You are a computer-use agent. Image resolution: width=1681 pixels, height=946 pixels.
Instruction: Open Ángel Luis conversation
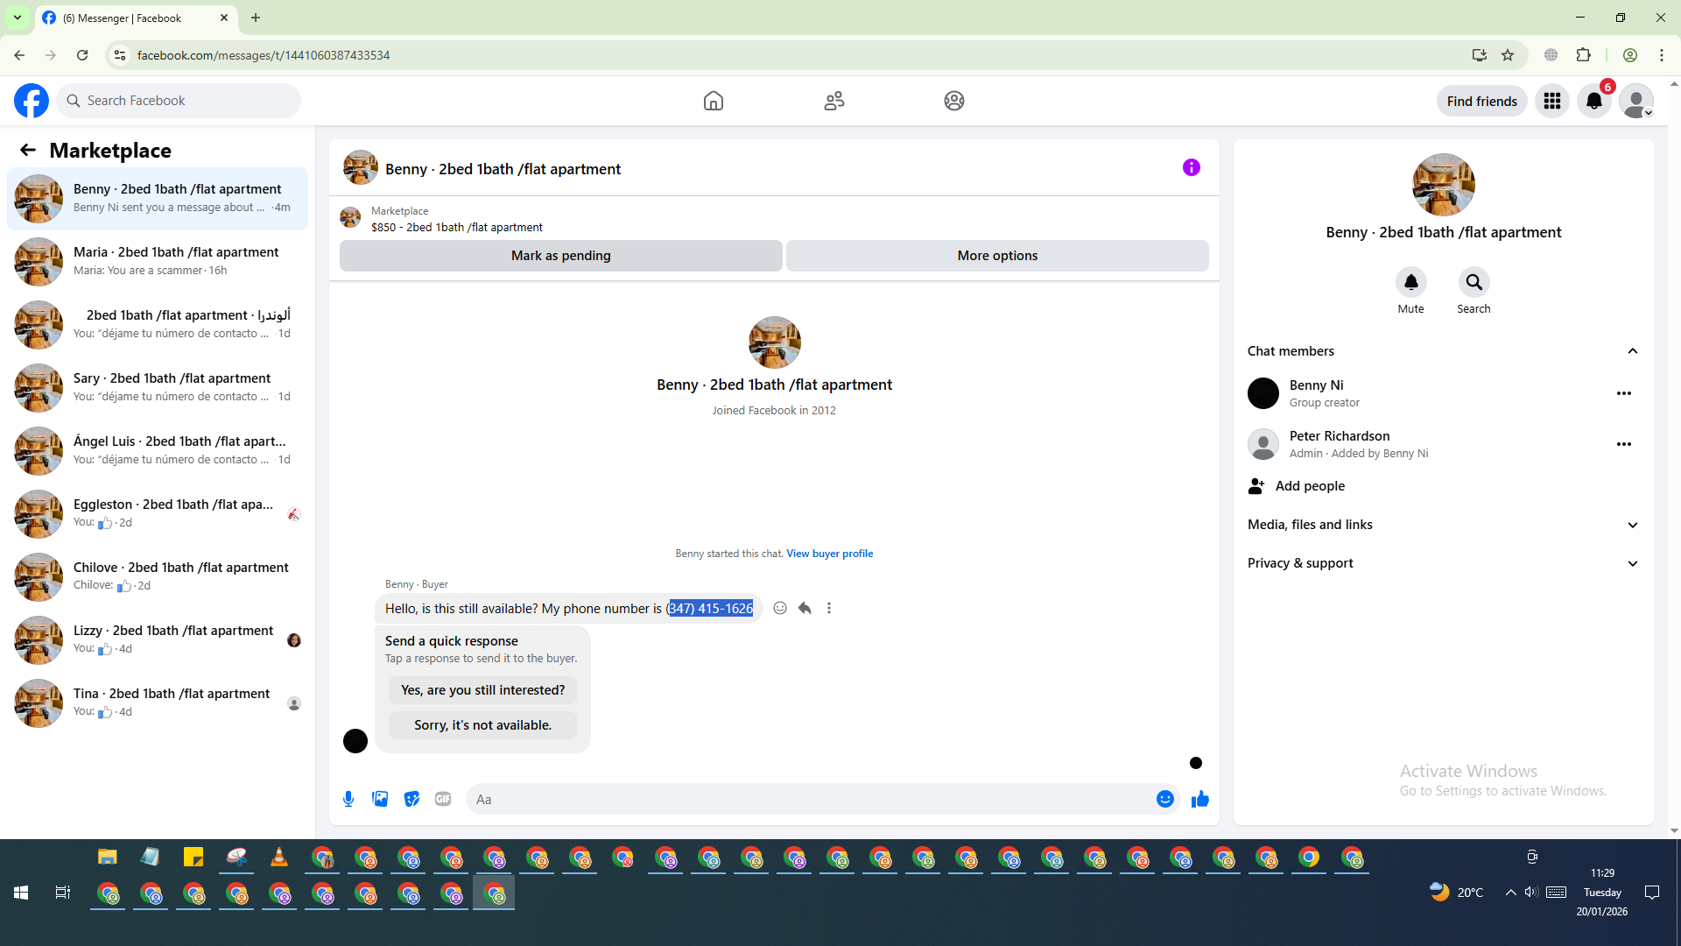click(158, 451)
